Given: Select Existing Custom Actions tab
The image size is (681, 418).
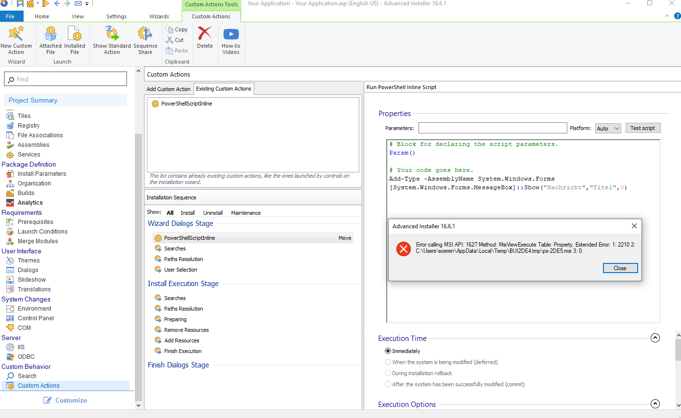Looking at the screenshot, I should 223,89.
